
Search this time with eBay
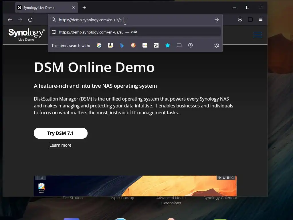tap(145, 45)
